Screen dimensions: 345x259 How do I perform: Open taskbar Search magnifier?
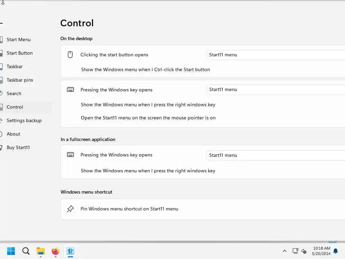coord(26,251)
